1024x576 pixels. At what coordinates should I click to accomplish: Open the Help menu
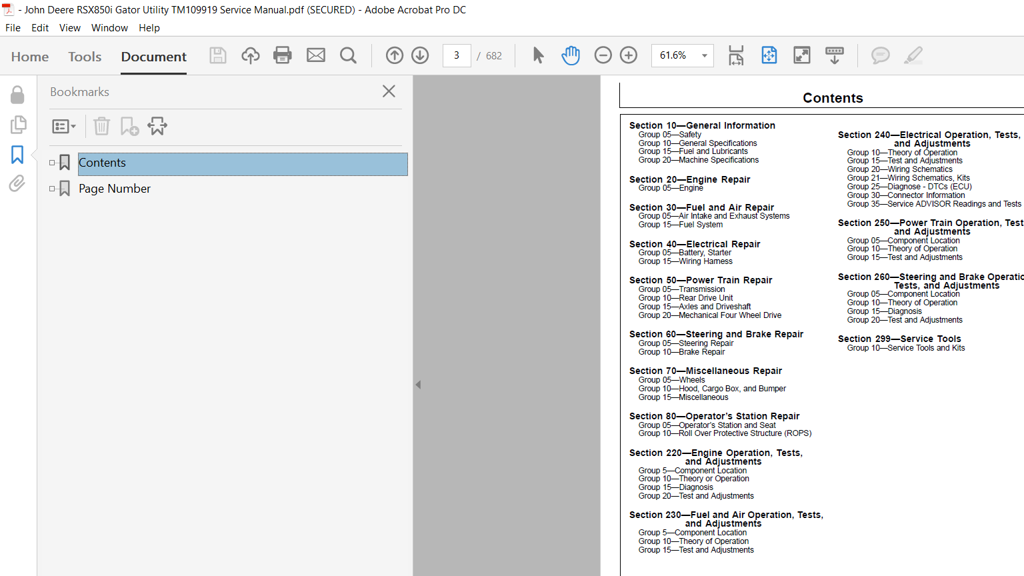tap(149, 28)
